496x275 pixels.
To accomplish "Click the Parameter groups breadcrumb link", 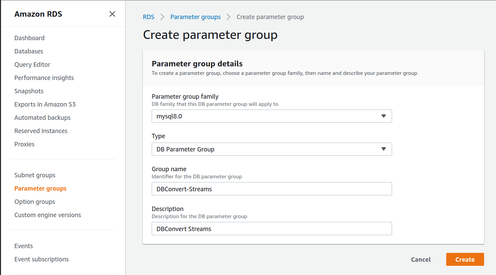I will [195, 17].
